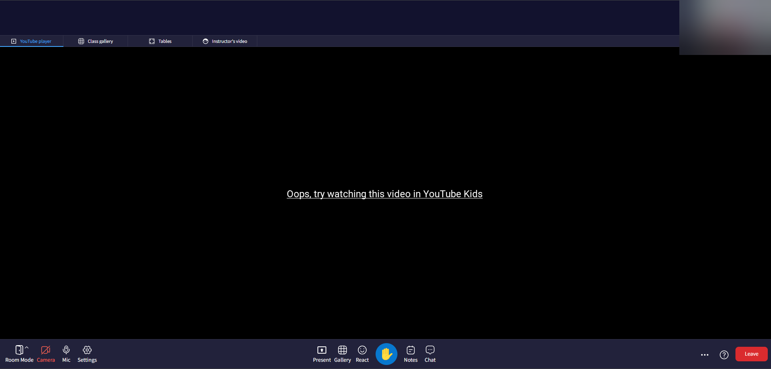This screenshot has height=369, width=771.
Task: Open the Chat panel
Action: (430, 354)
